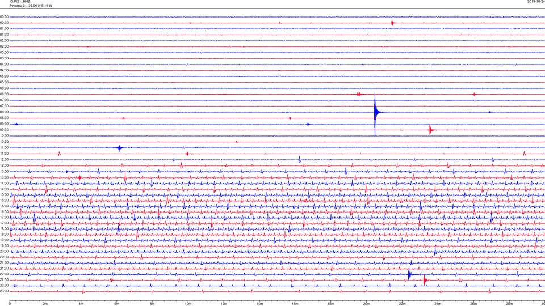
Task: Select the '13:00' row label
Action: 4,171
